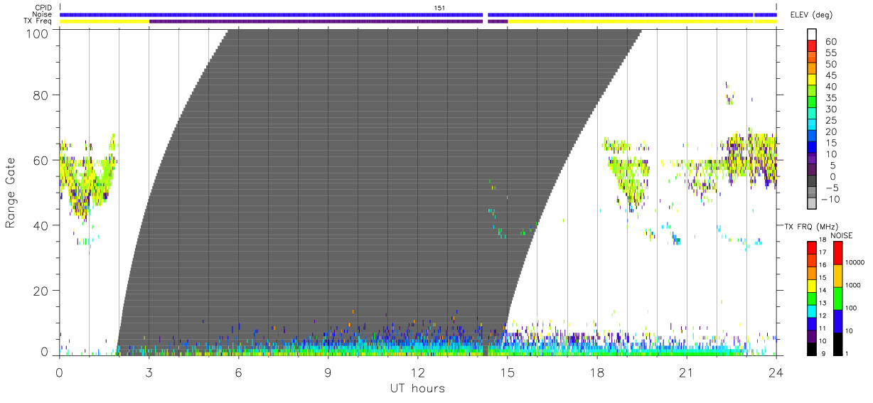Image resolution: width=873 pixels, height=403 pixels.
Task: Select dark gray ELEV swatch between -5 and 0
Action: point(813,181)
